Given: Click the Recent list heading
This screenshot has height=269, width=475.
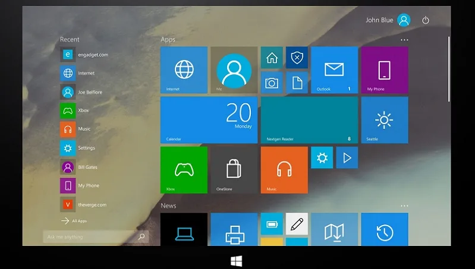Looking at the screenshot, I should [70, 39].
